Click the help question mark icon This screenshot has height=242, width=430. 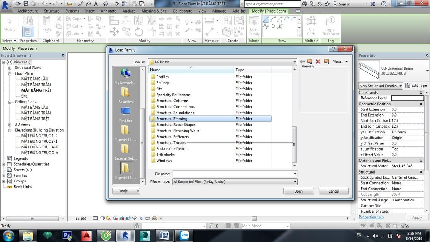pyautogui.click(x=384, y=4)
